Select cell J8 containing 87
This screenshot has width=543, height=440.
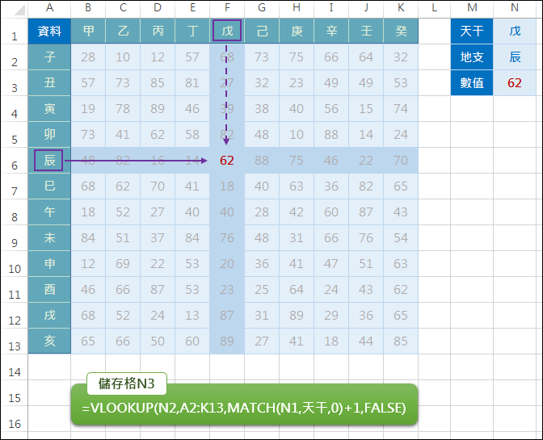click(366, 212)
